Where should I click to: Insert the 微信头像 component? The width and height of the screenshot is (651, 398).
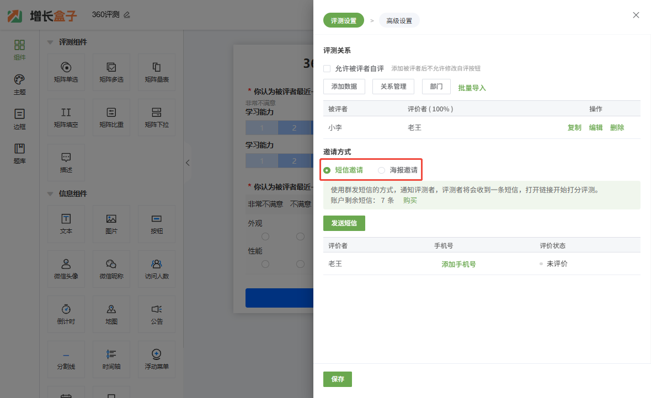click(x=66, y=269)
